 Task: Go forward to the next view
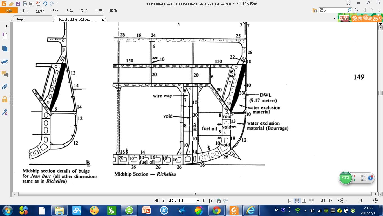[x=225, y=201]
